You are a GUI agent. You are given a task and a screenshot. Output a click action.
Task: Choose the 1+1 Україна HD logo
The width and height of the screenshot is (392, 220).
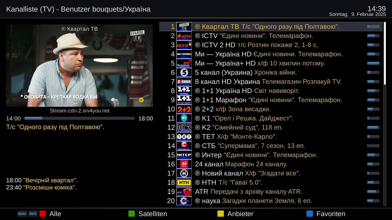184,91
